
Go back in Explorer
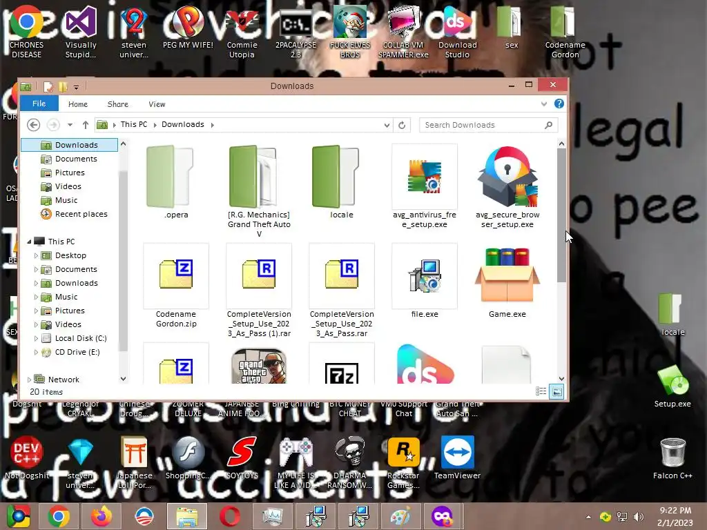pos(33,125)
